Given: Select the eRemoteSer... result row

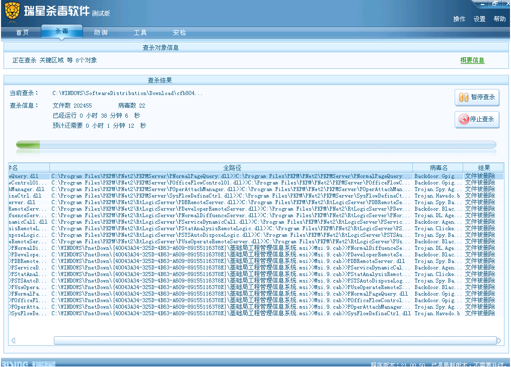Looking at the screenshot, I should [256, 241].
